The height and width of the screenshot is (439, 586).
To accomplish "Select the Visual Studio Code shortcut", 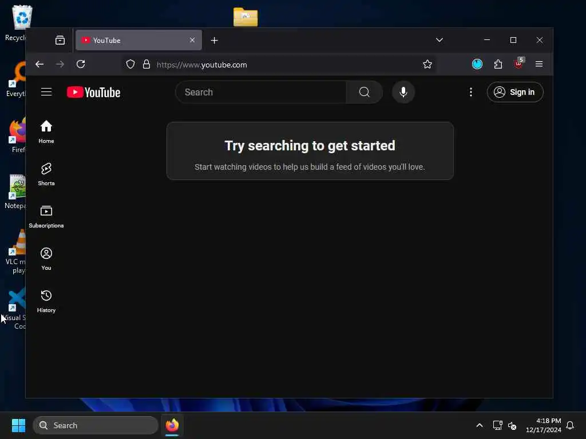I will coord(15,308).
